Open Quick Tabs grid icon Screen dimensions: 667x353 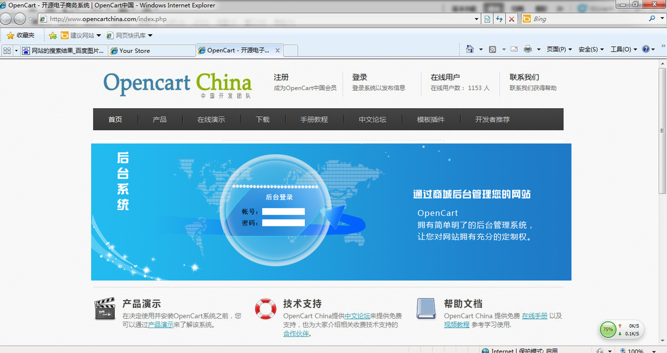(7, 51)
